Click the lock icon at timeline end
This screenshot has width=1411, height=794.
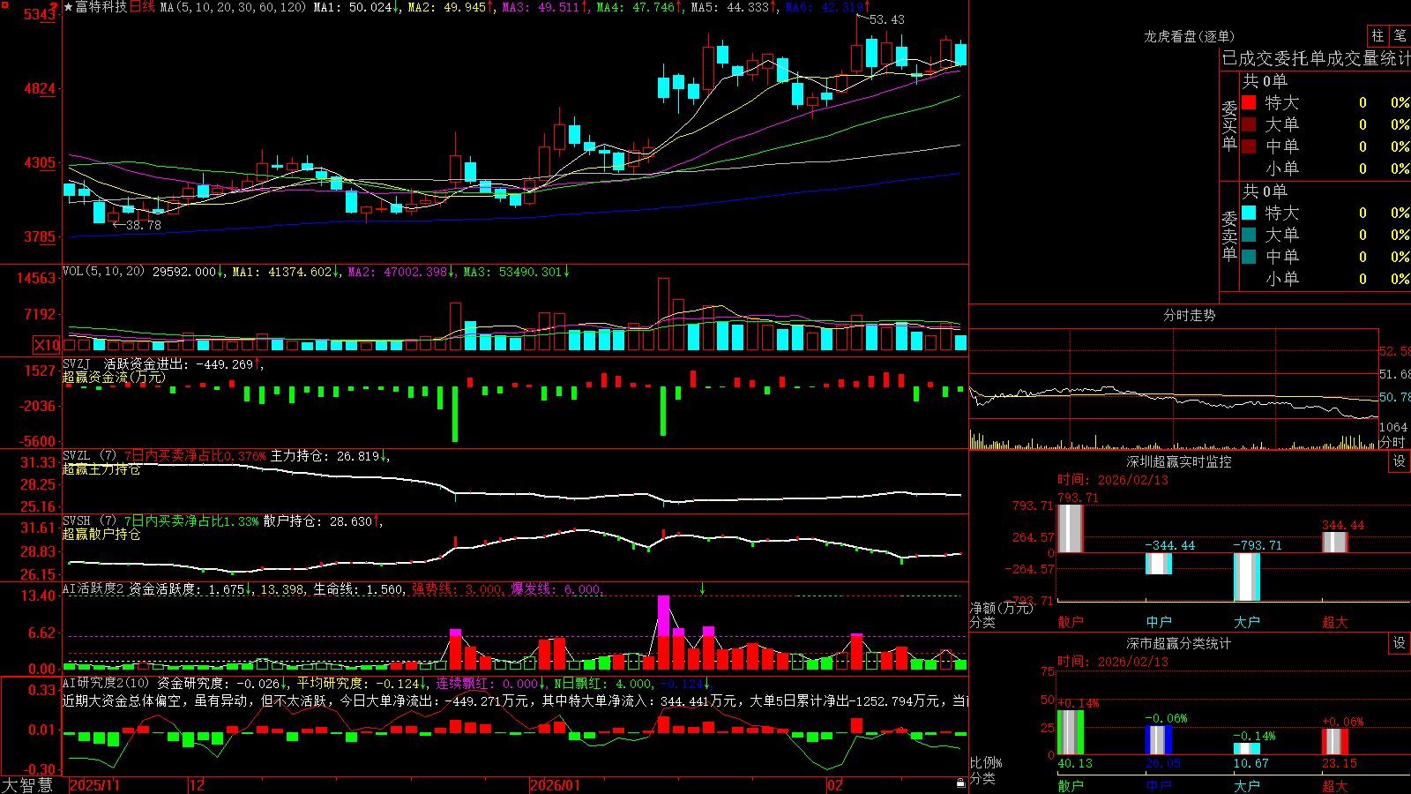point(960,783)
